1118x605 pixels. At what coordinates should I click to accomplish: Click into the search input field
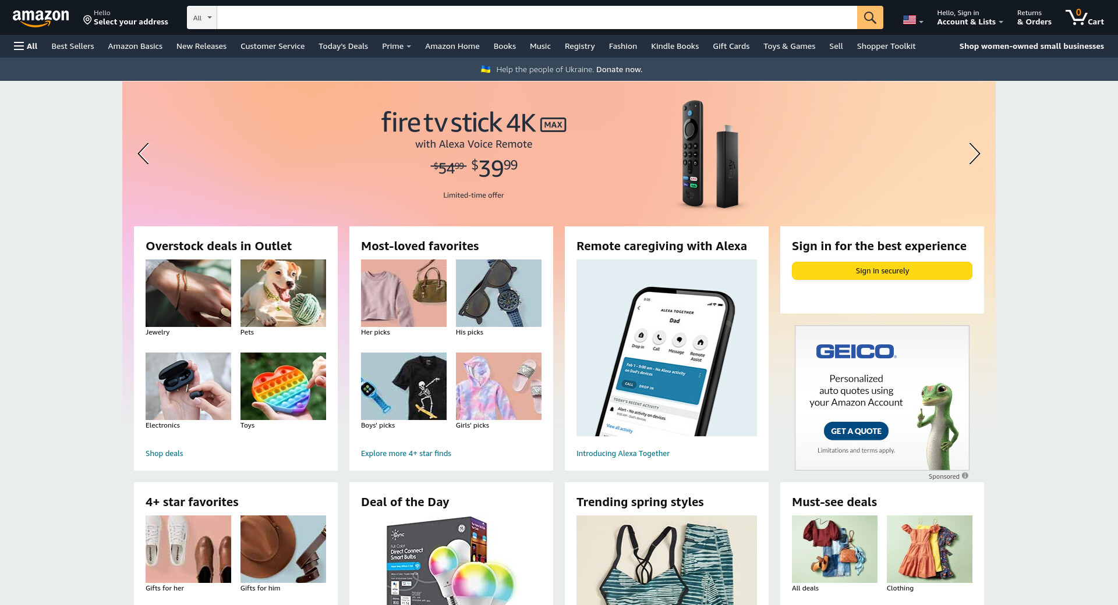[536, 17]
